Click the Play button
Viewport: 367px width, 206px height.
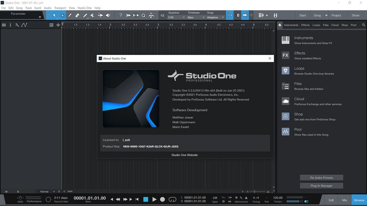[154, 199]
